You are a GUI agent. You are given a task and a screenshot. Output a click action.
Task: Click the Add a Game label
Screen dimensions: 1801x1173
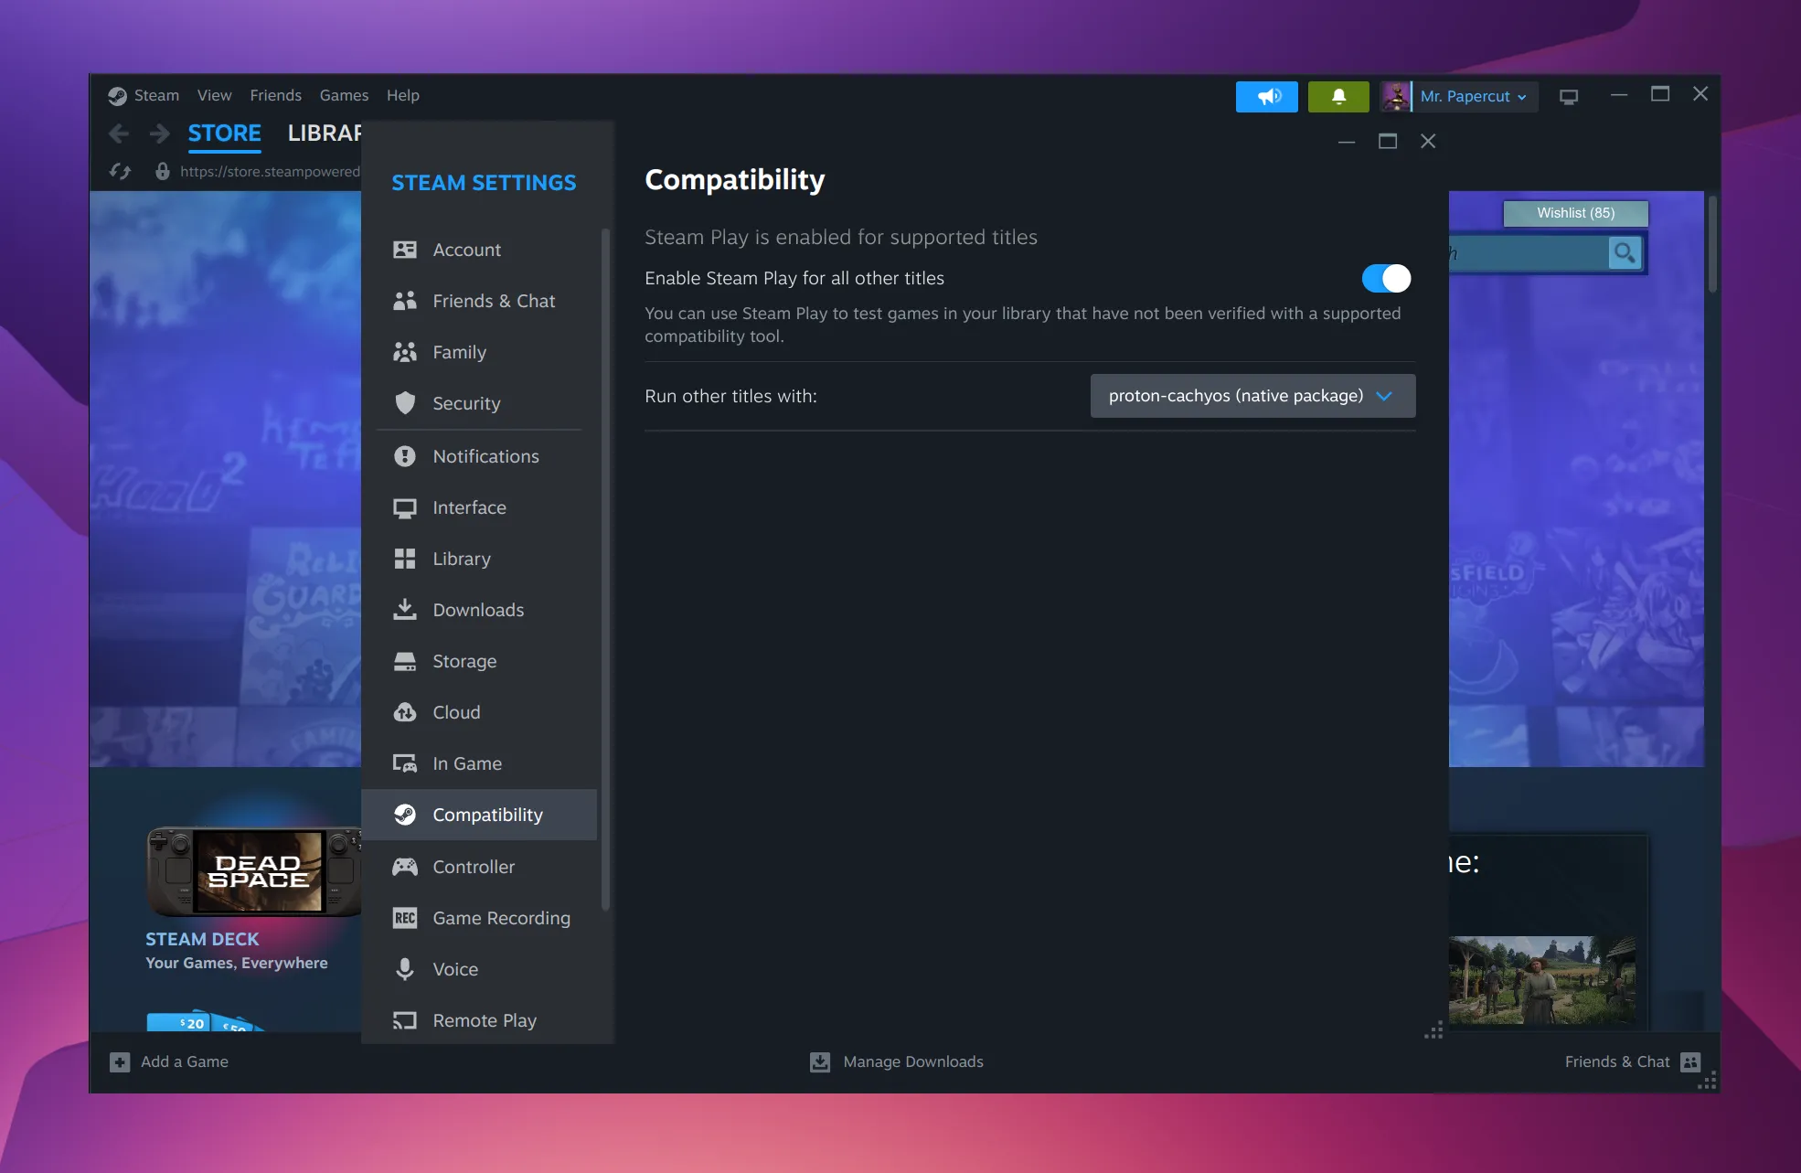pyautogui.click(x=185, y=1061)
